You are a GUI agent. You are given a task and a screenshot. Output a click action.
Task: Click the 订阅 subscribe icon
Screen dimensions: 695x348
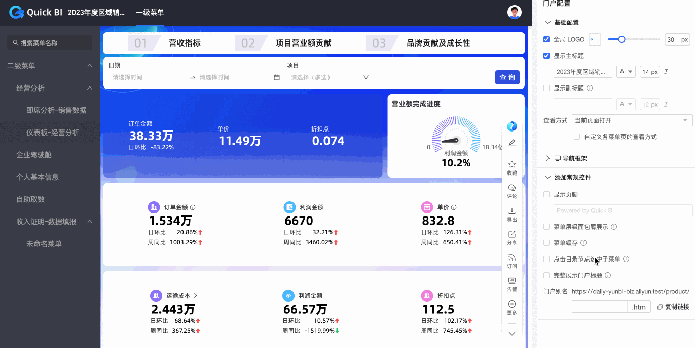(x=512, y=257)
